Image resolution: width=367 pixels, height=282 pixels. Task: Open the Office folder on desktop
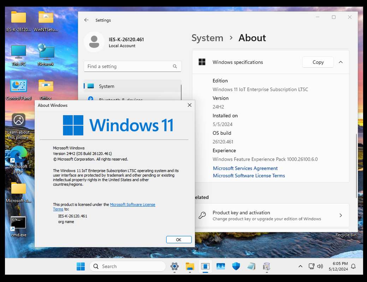click(46, 90)
